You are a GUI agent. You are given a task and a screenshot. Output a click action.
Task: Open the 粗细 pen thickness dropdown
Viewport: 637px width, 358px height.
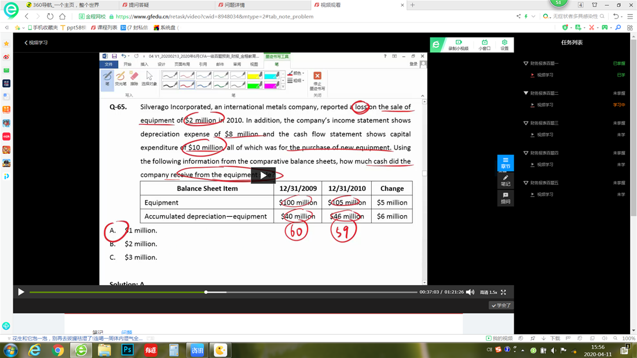click(296, 81)
